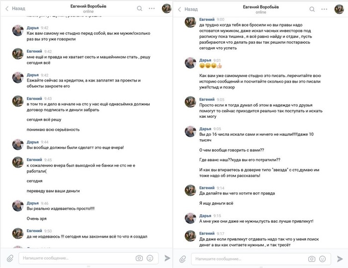
Task: Click left message input field Напишите сообщение
Action: point(75,259)
